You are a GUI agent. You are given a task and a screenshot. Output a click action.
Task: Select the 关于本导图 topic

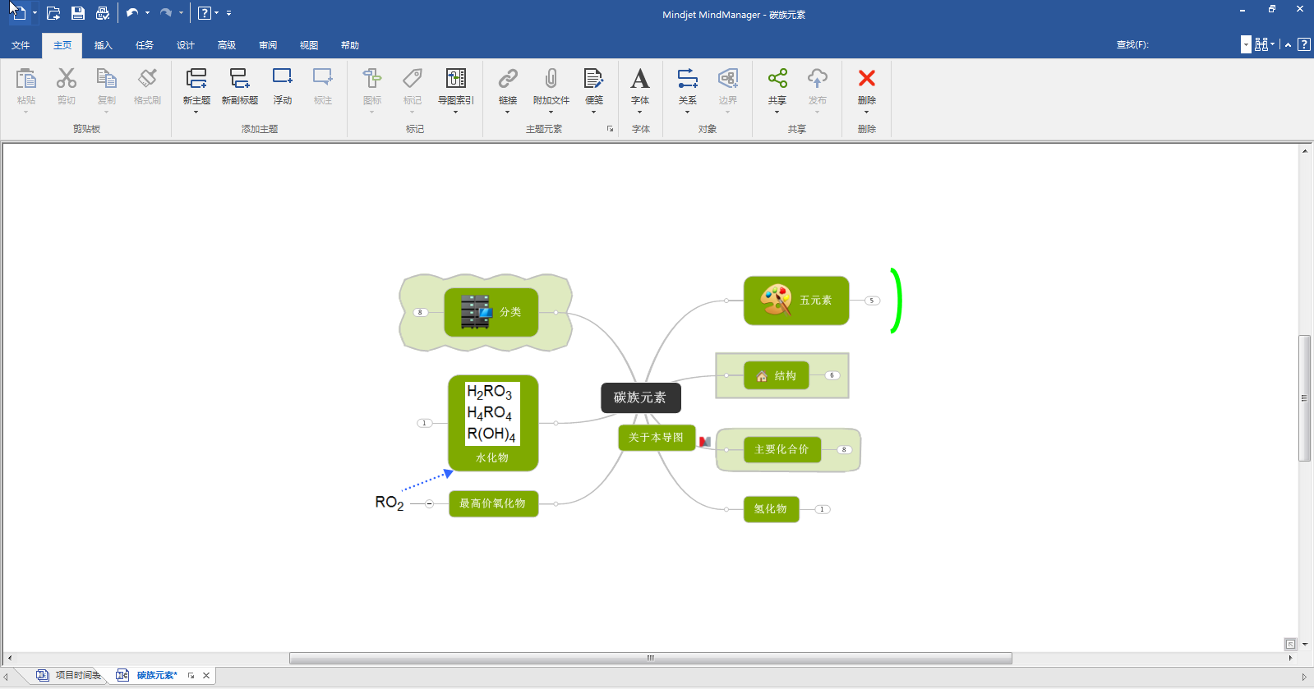click(x=656, y=438)
